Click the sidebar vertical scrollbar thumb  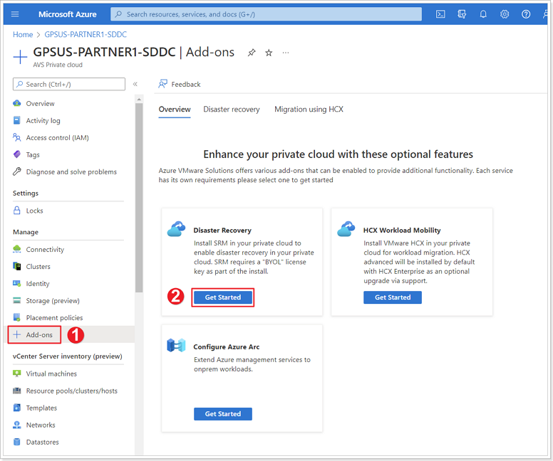(139, 197)
